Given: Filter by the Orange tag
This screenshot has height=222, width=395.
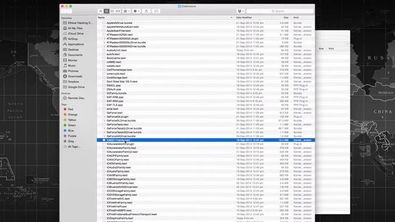Looking at the screenshot, I should tap(70, 115).
